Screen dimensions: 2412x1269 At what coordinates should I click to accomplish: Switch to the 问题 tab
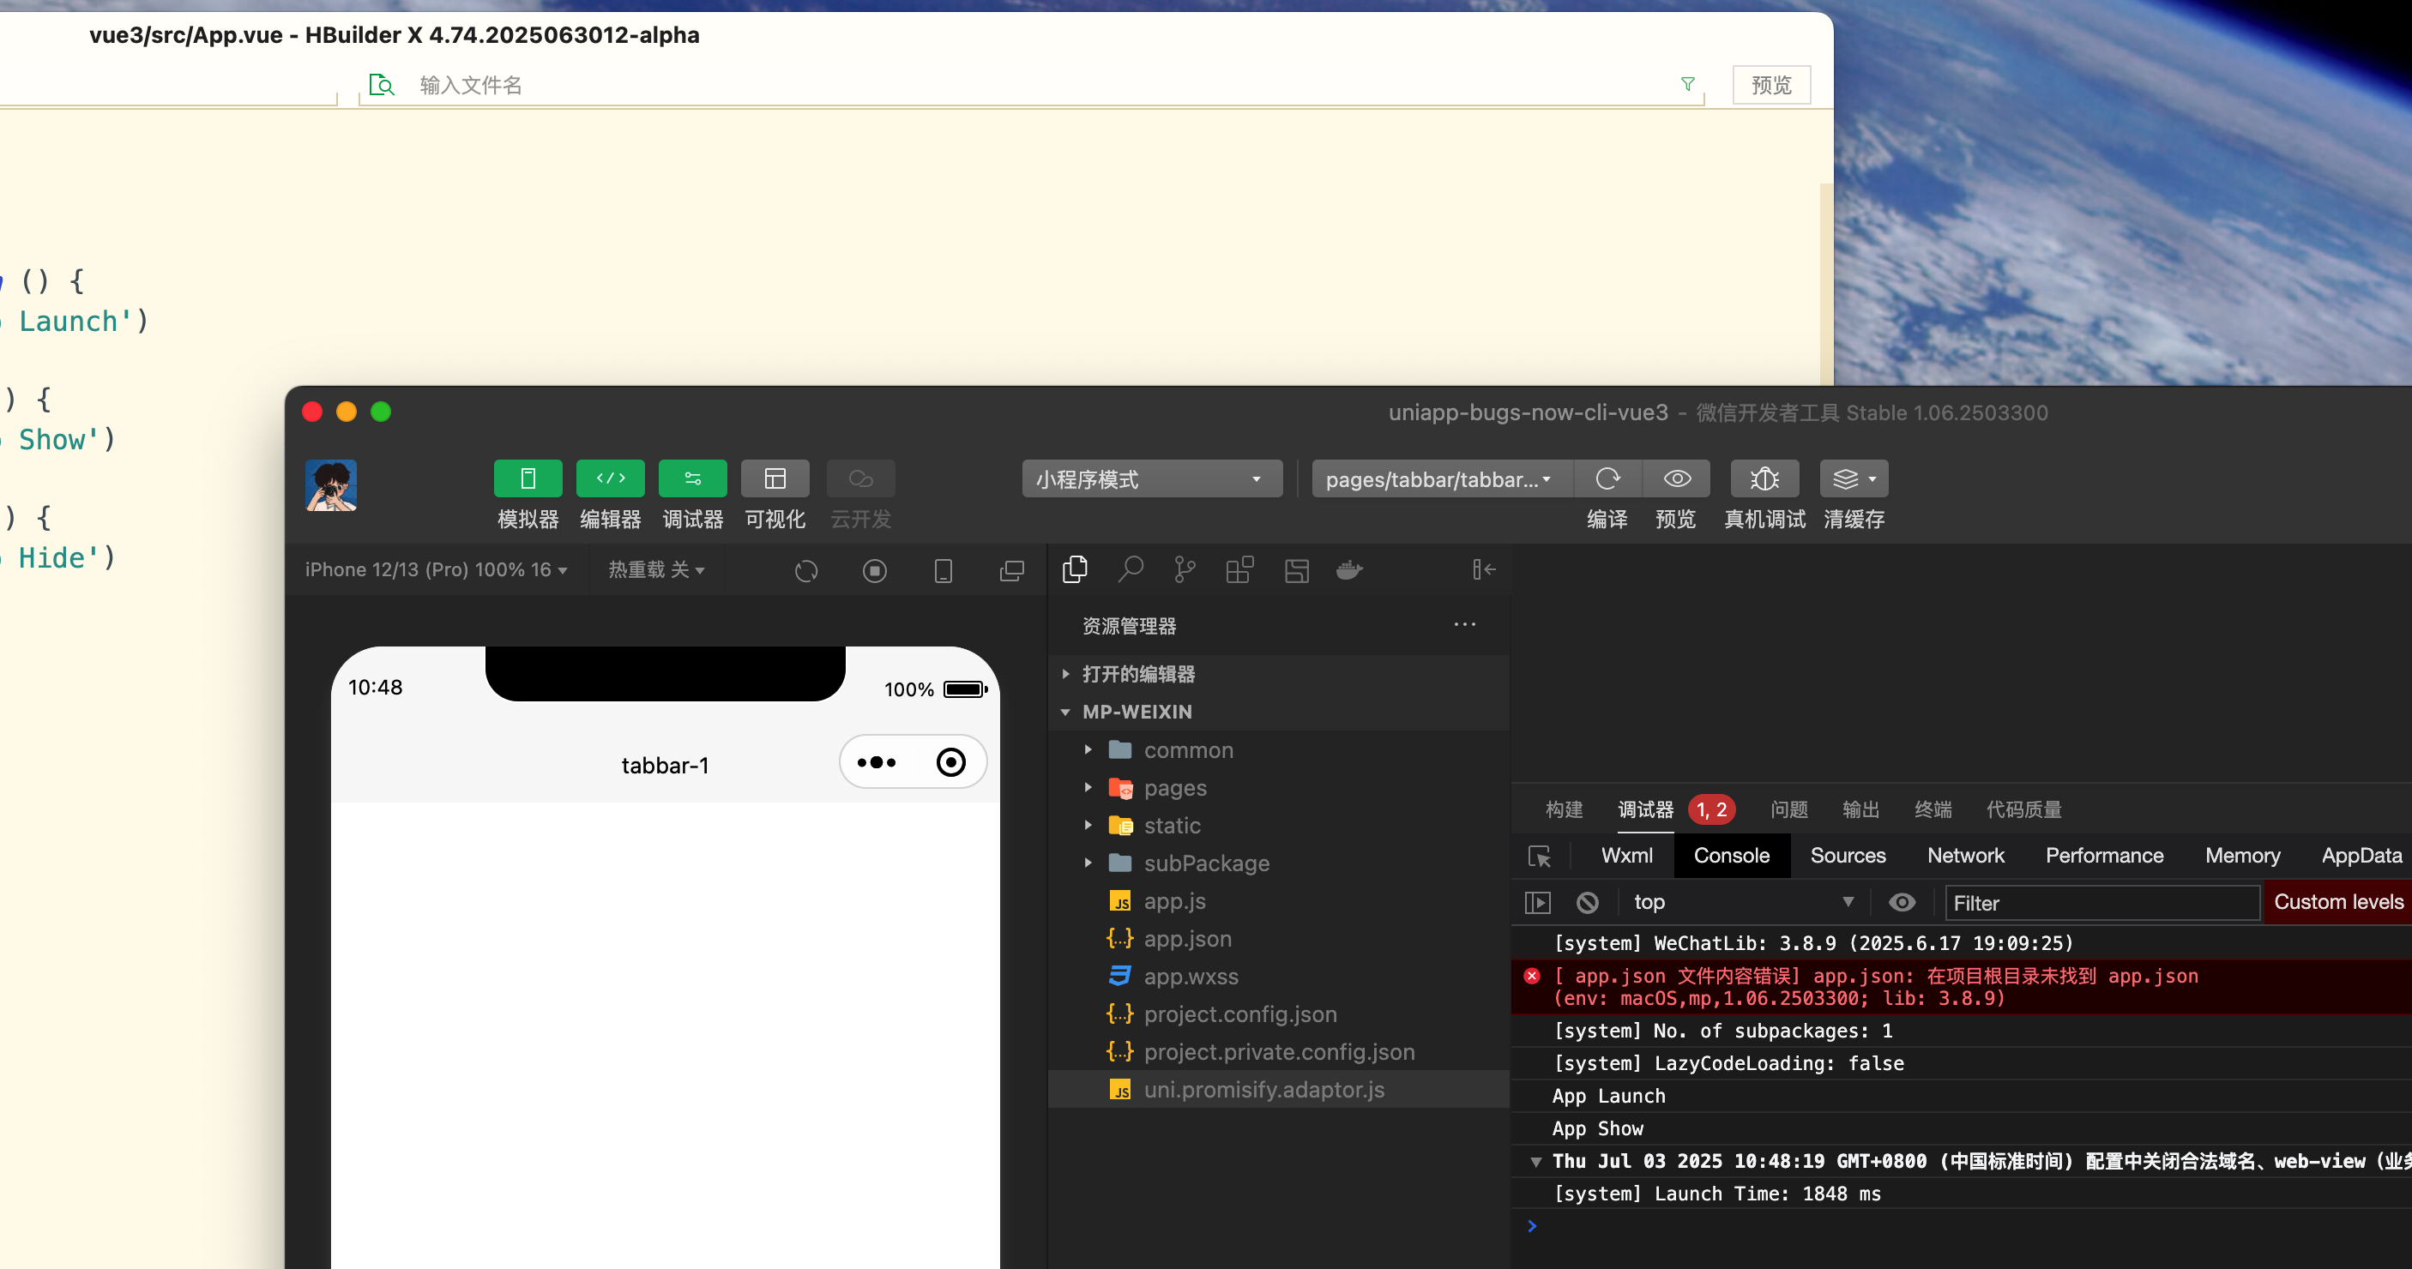click(1788, 809)
